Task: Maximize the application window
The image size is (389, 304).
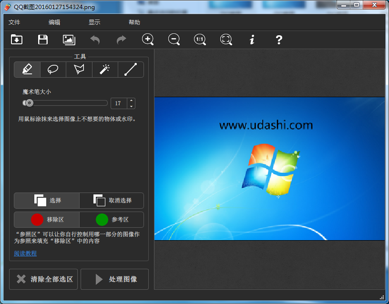Action: (357, 5)
